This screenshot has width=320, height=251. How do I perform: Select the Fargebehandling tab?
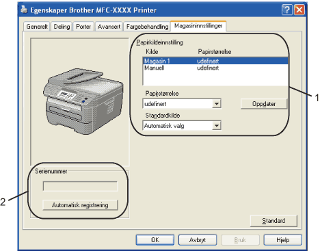(147, 27)
